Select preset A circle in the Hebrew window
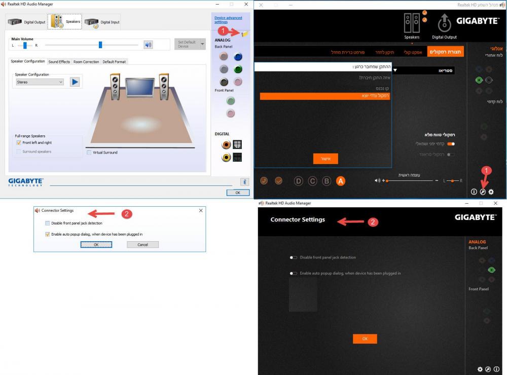This screenshot has width=507, height=375. (341, 181)
